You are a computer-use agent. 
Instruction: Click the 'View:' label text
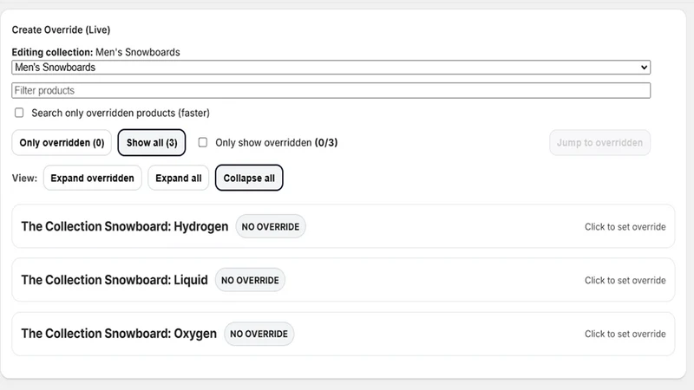(24, 178)
